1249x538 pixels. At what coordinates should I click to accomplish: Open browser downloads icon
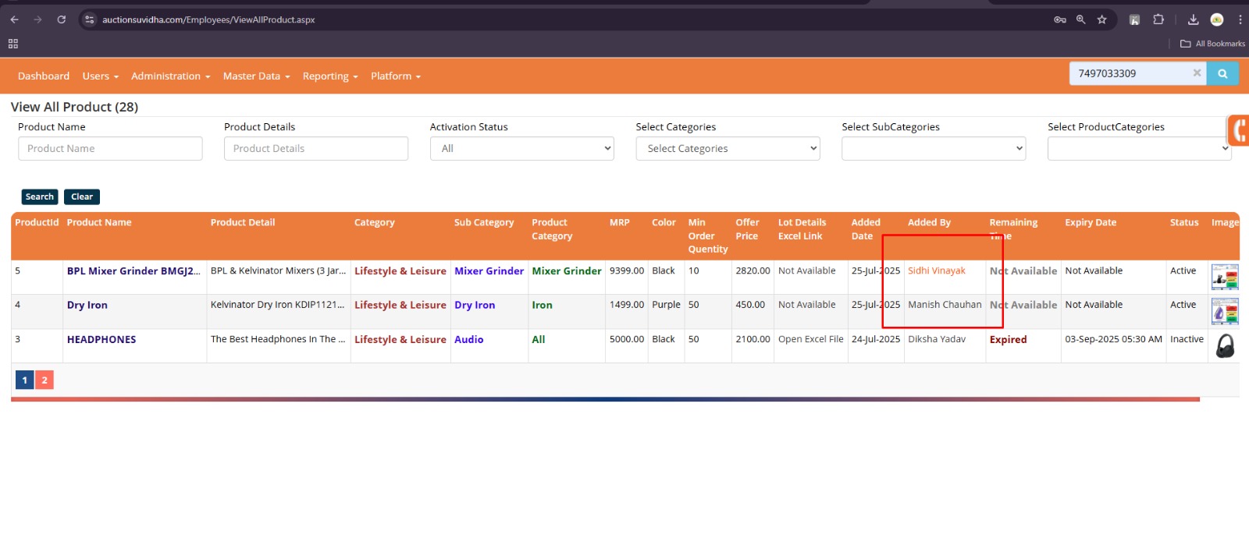pos(1193,19)
